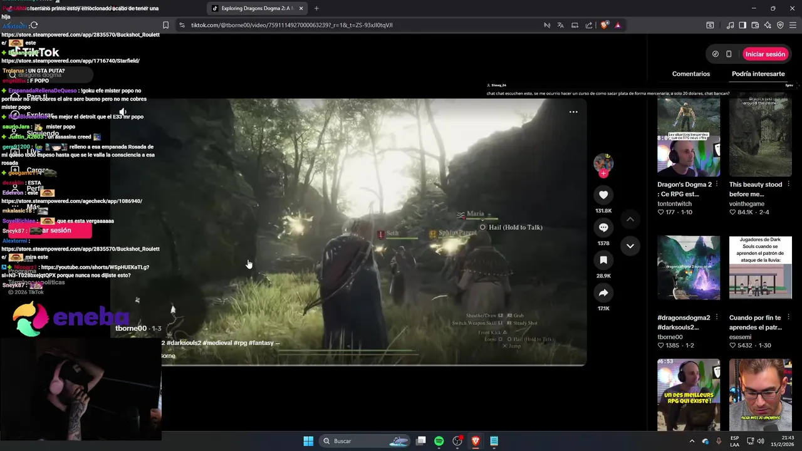Open the Jugadores de Dark Souls video thumbnail
The height and width of the screenshot is (451, 802).
coord(760,268)
